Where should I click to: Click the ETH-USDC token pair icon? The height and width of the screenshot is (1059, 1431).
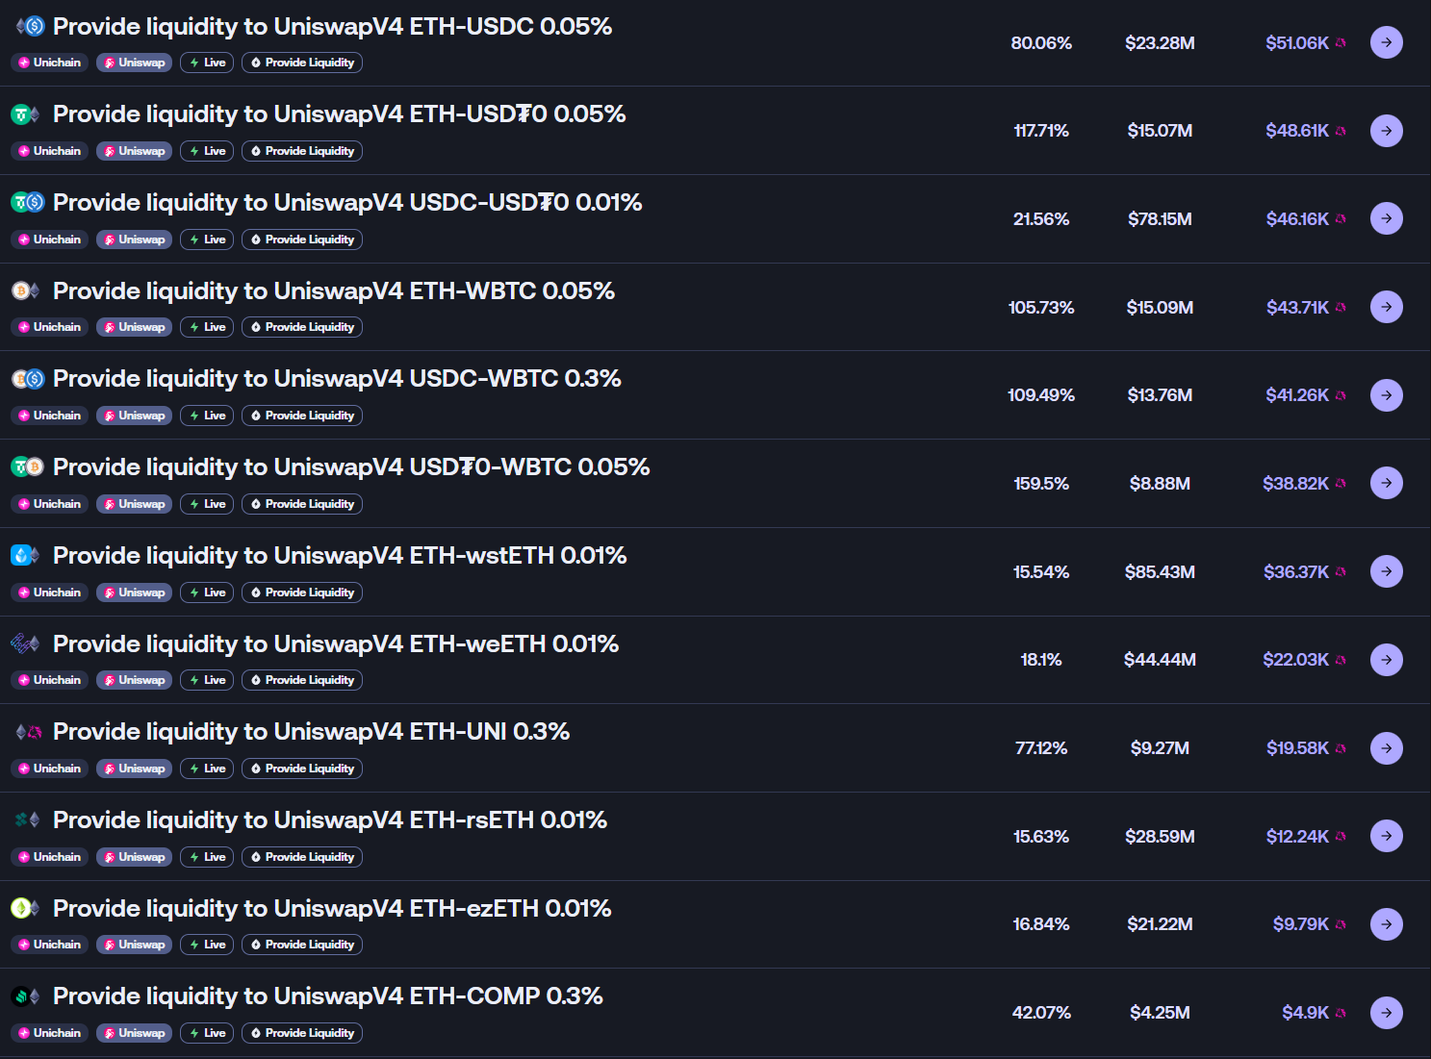tap(29, 26)
